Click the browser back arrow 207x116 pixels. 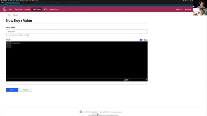coord(1,5)
